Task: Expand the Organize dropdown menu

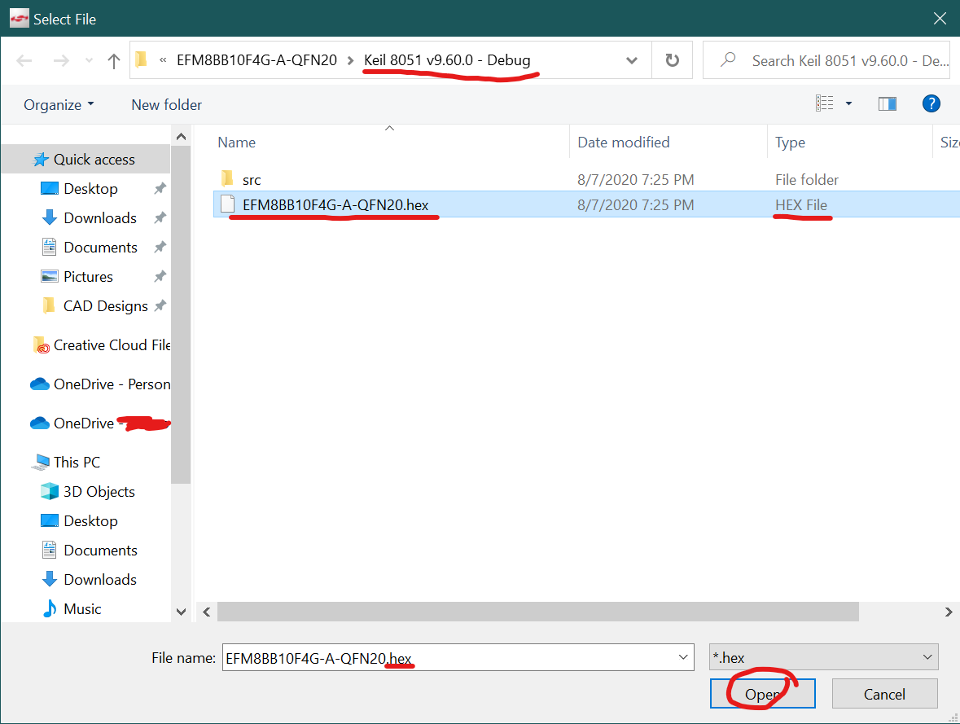Action: click(57, 104)
